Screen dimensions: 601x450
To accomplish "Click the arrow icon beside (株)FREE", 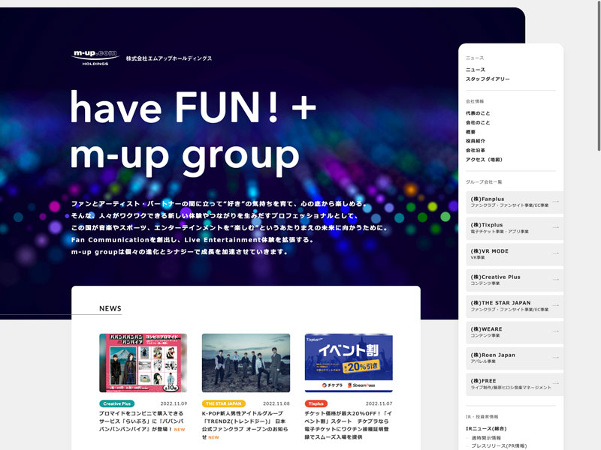I will point(555,384).
